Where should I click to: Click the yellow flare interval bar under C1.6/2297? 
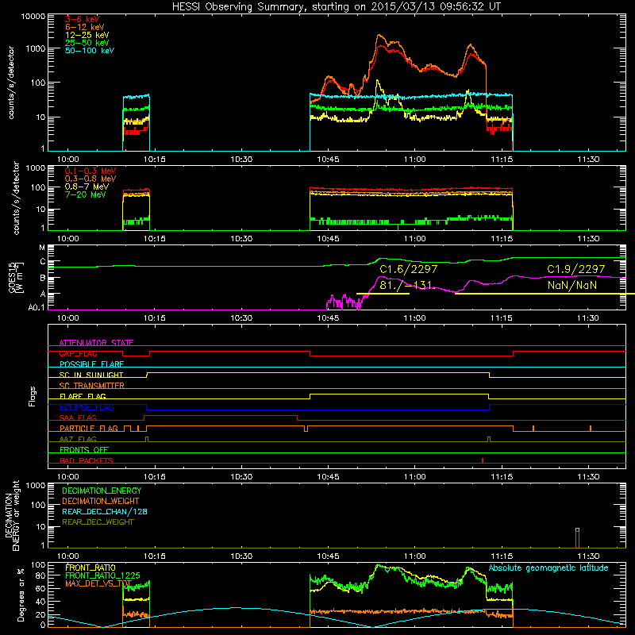click(383, 294)
